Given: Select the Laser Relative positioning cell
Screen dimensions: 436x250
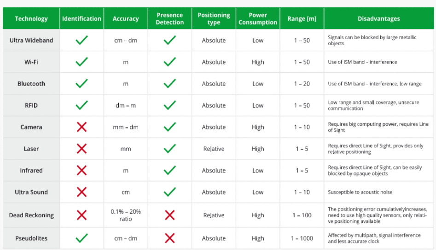Looking at the screenshot, I should pyautogui.click(x=214, y=149).
